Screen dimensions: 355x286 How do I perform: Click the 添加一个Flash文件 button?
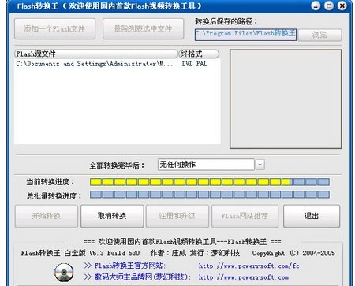click(x=54, y=29)
